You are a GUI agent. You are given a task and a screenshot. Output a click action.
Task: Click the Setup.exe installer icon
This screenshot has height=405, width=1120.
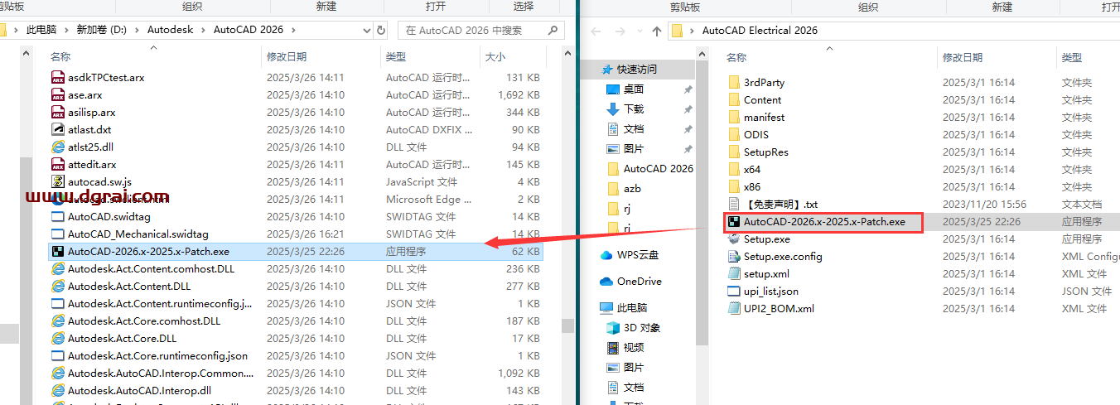click(x=734, y=239)
